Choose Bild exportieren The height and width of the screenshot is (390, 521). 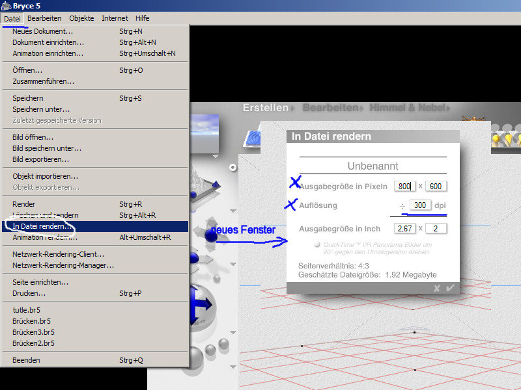click(95, 159)
